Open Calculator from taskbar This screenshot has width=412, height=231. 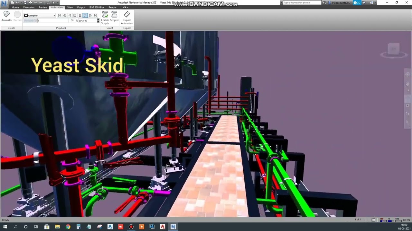click(x=78, y=227)
